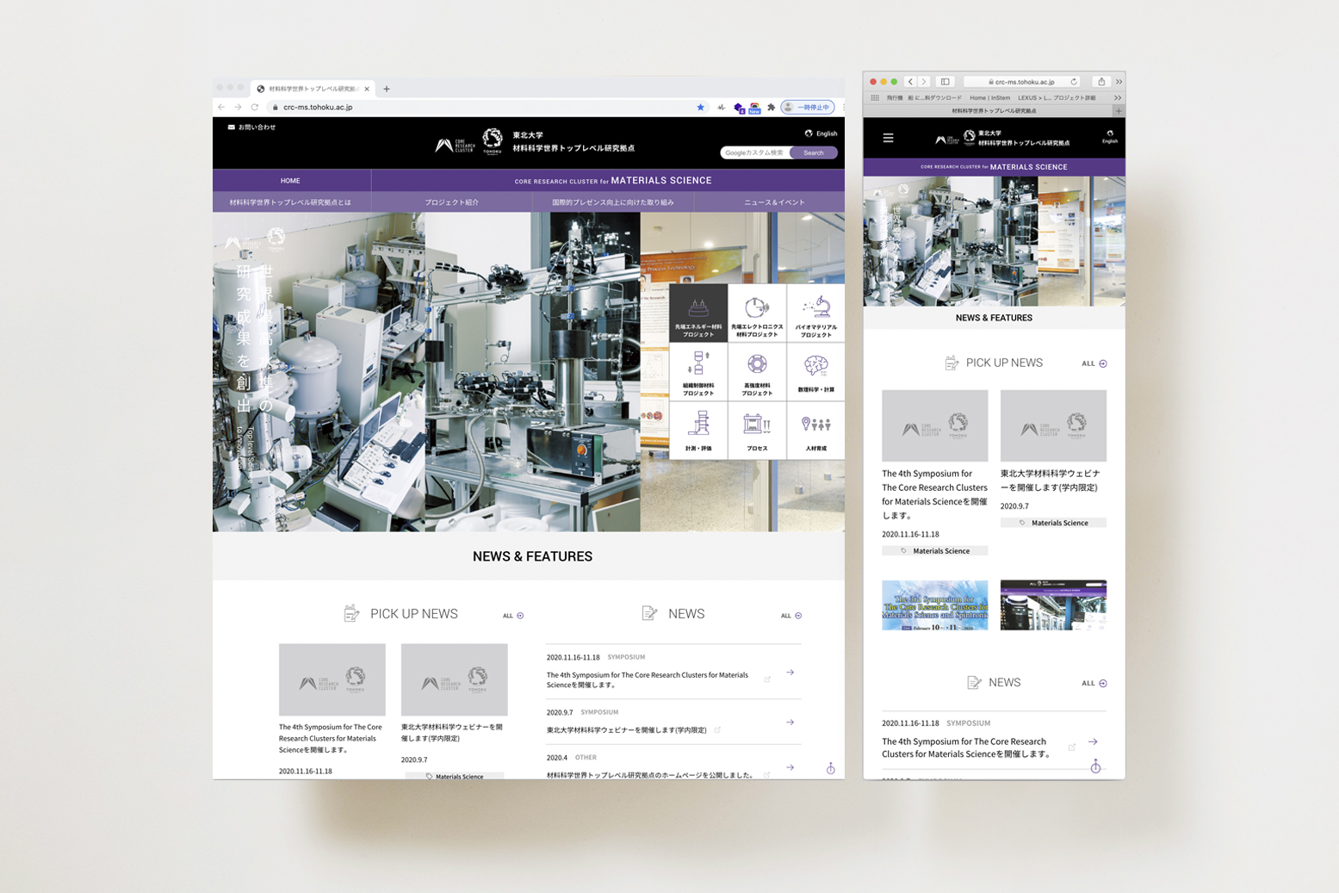The width and height of the screenshot is (1339, 893).
Task: Open the 数理科学・計算 brain tile
Action: (815, 372)
